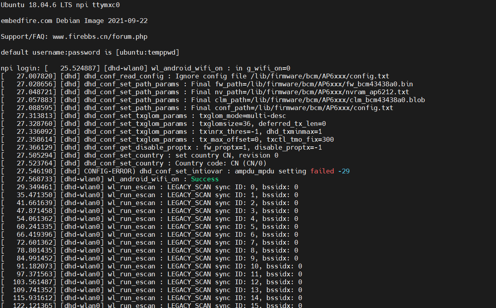
Task: Click the LEGACY_SCAN sync ID: 10 line
Action: tap(151, 266)
